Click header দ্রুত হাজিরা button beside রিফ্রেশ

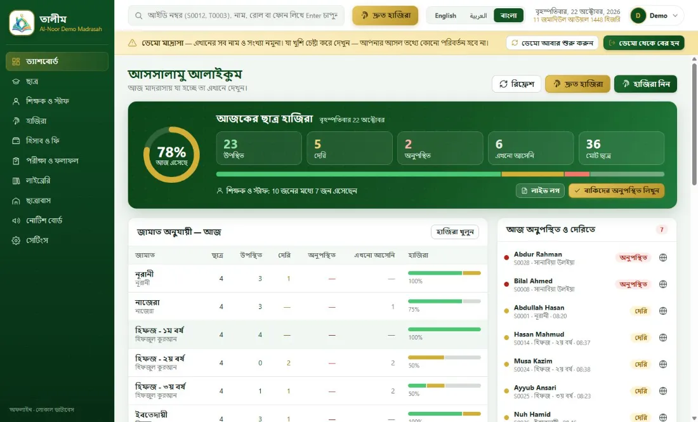click(577, 84)
